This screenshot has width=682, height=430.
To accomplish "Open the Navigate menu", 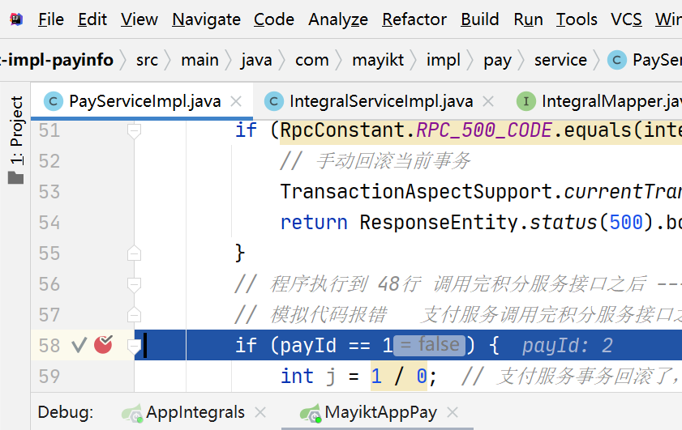I will pos(206,19).
